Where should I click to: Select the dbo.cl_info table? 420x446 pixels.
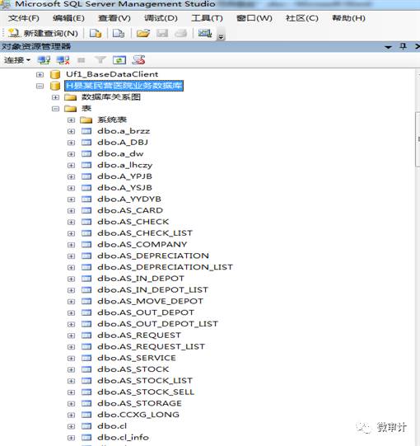click(x=123, y=438)
